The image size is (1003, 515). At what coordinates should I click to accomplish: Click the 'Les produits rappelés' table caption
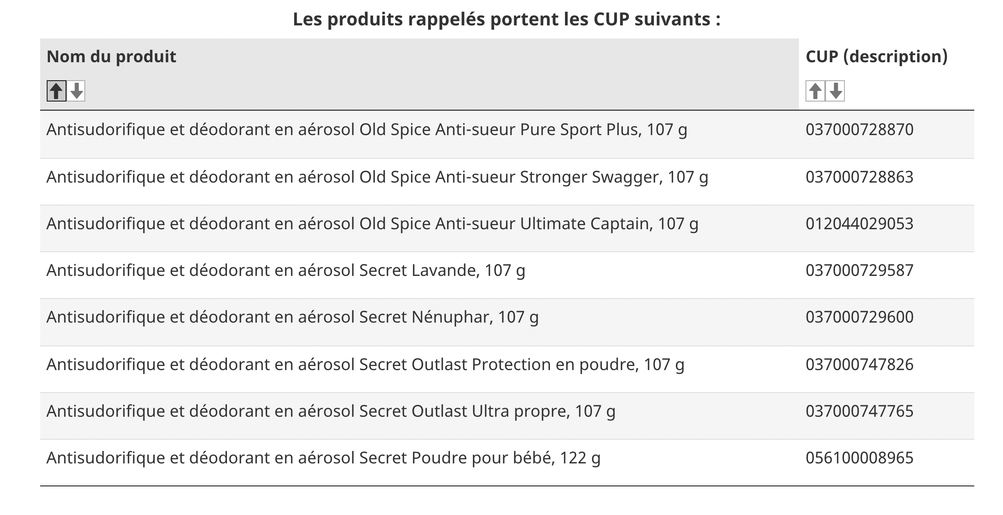click(x=506, y=19)
